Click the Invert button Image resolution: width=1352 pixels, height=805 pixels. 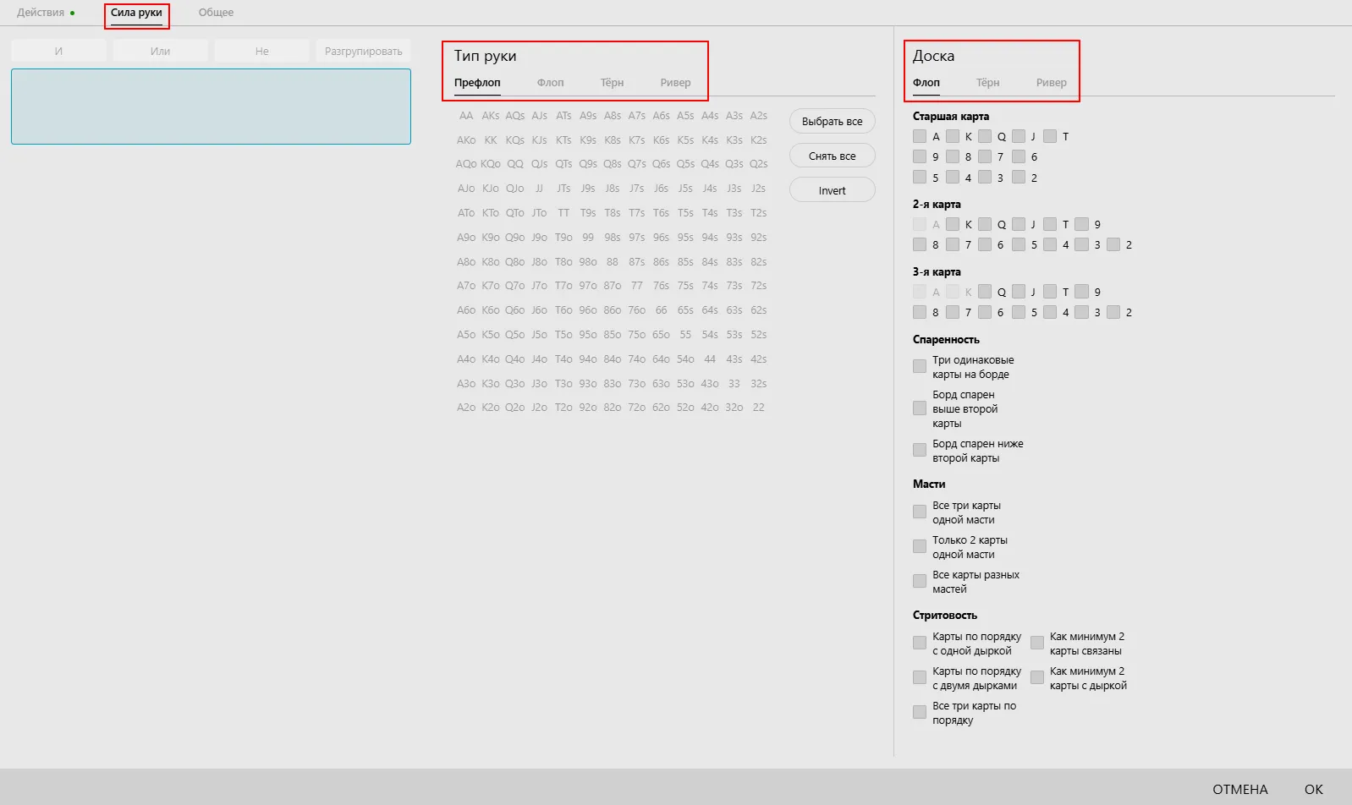(x=832, y=191)
